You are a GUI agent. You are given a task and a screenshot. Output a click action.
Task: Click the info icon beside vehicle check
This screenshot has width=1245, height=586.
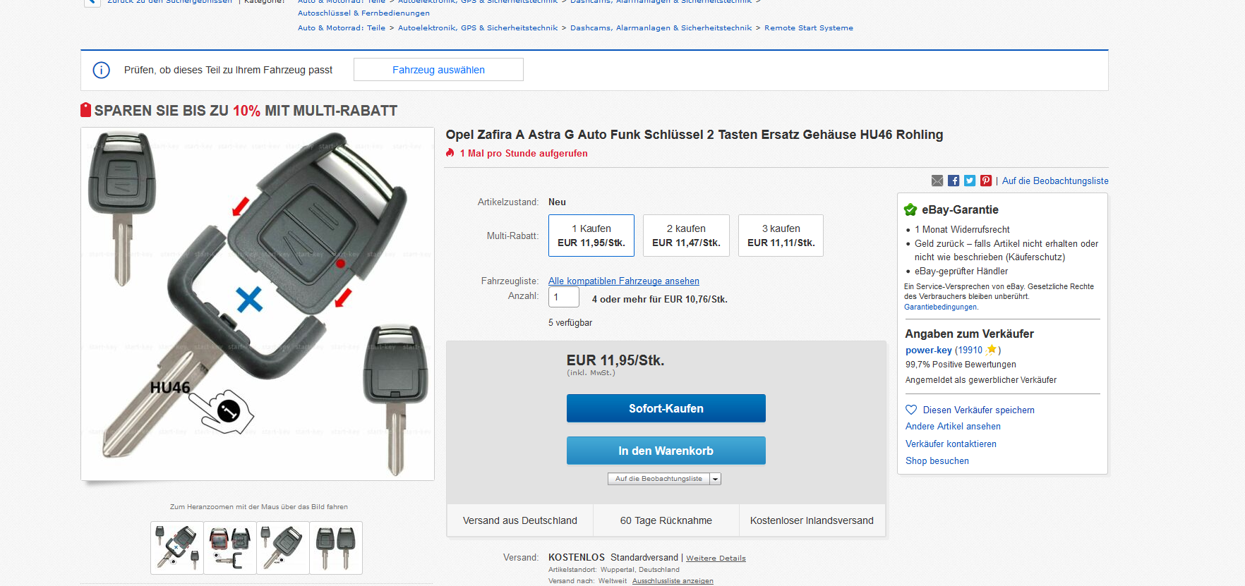(102, 70)
